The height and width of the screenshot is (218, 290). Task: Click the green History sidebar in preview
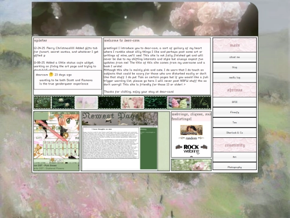click(x=149, y=148)
